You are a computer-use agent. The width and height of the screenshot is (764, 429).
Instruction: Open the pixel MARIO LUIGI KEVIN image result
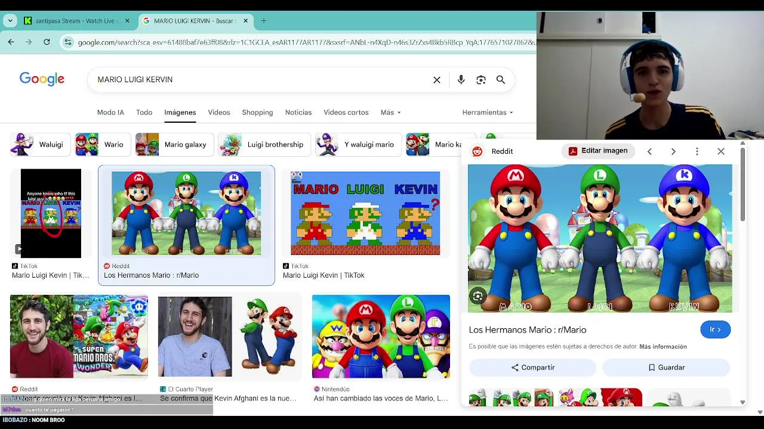coord(365,213)
